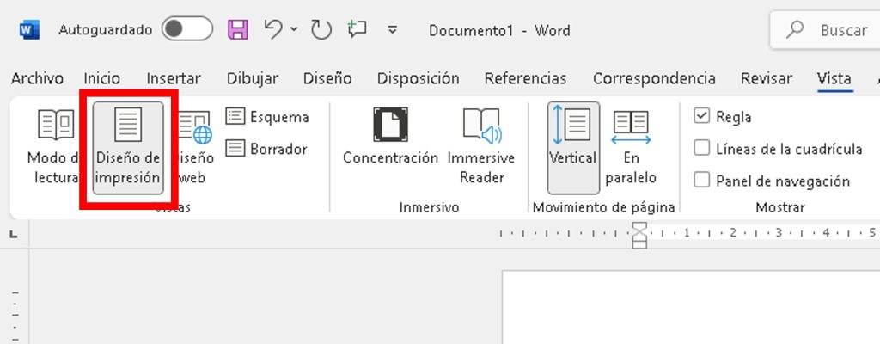Image resolution: width=880 pixels, height=344 pixels.
Task: Enable En paralelo page movement
Action: tap(632, 146)
